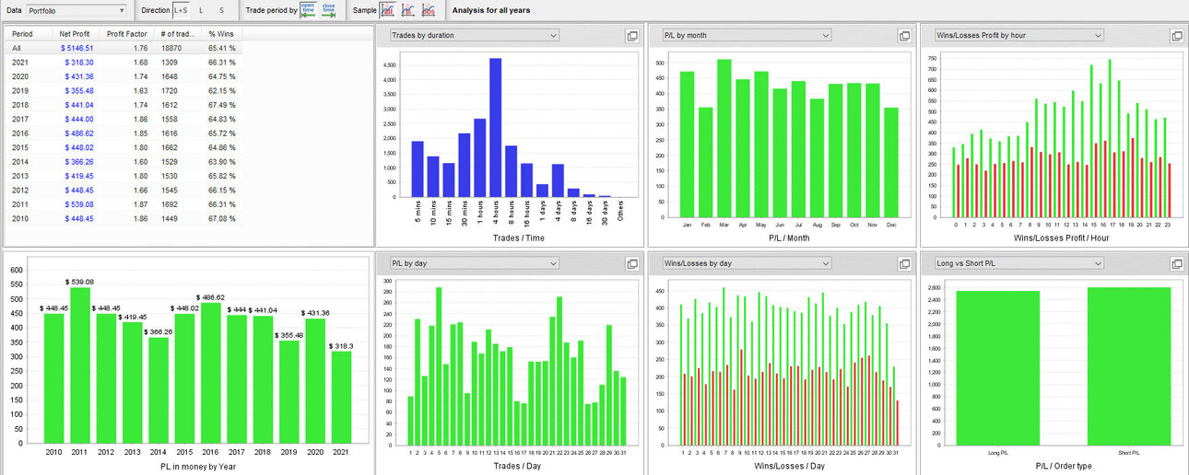Viewport: 1189px width, 475px height.
Task: Set trade period by close time
Action: tap(328, 10)
